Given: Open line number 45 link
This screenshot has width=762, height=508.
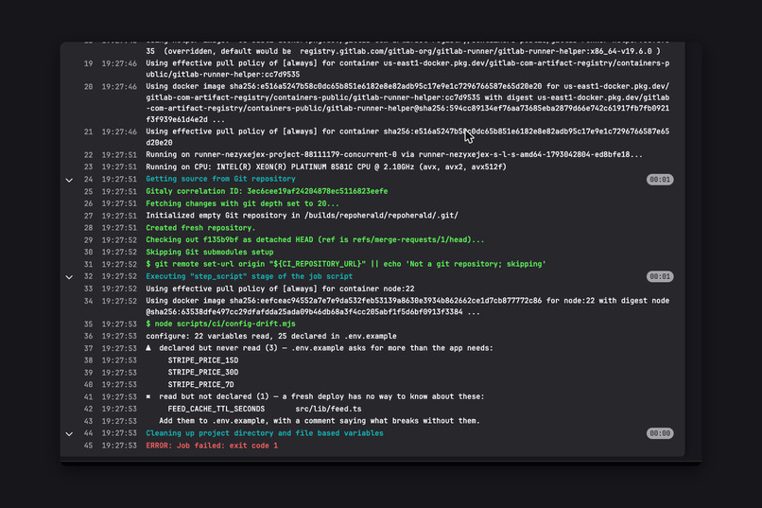Looking at the screenshot, I should pyautogui.click(x=88, y=446).
